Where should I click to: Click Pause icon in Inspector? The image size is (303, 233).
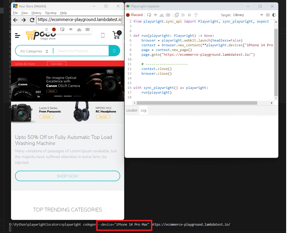[x=189, y=15]
